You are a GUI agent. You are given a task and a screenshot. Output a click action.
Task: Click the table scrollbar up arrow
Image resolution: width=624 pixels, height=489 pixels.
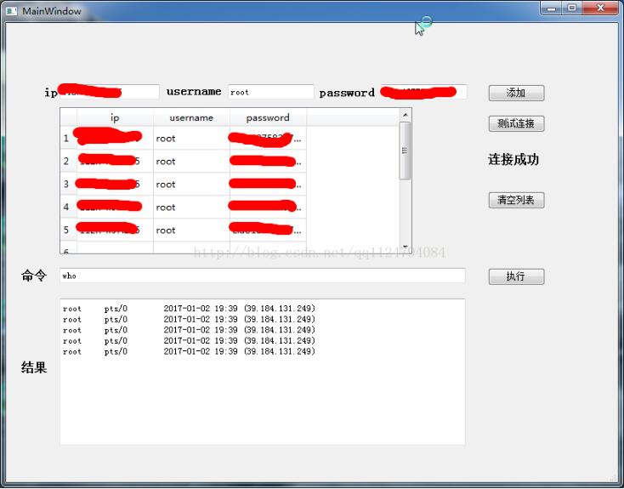click(406, 115)
